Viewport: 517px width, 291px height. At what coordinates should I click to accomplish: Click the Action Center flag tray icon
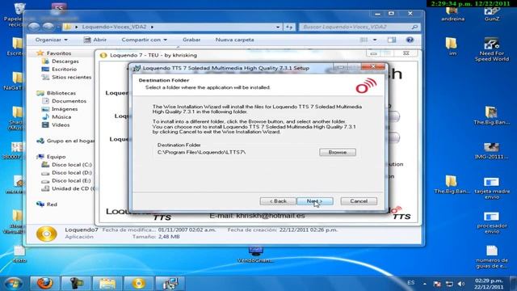437,284
